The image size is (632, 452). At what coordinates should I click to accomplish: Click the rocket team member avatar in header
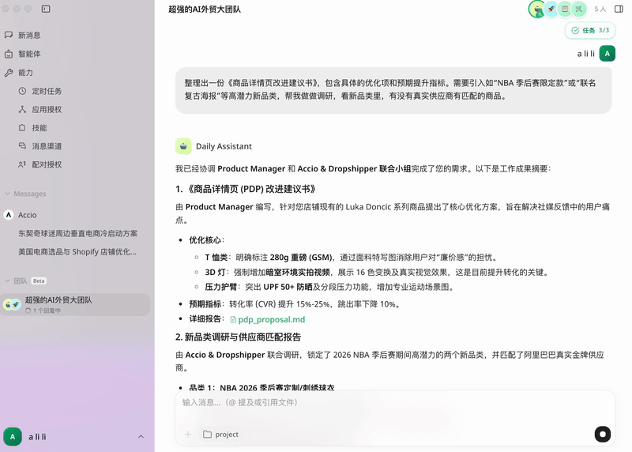(551, 9)
